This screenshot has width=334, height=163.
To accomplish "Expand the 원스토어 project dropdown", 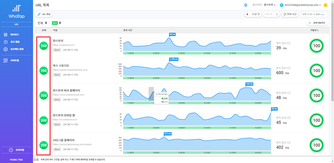I will tap(270, 5).
